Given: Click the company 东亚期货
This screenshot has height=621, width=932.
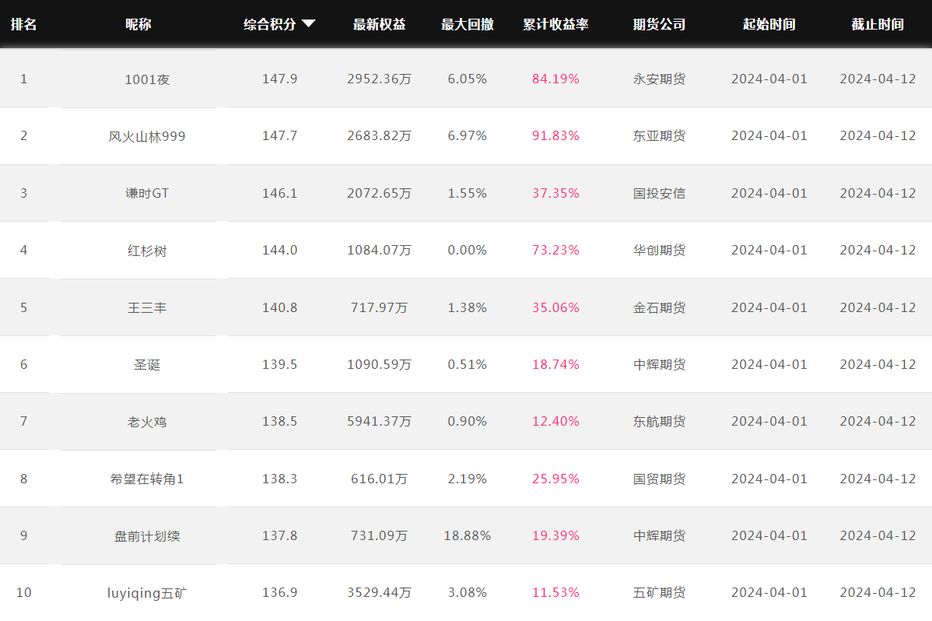Looking at the screenshot, I should click(x=659, y=135).
